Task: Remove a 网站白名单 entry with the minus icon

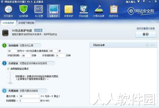Action: (153, 45)
